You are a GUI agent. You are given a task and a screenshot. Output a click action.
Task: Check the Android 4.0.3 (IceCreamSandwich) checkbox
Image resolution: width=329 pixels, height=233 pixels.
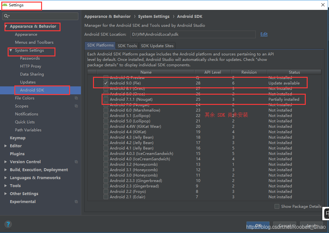pos(106,153)
